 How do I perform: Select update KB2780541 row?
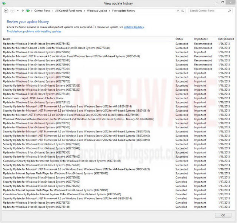(x=118, y=60)
